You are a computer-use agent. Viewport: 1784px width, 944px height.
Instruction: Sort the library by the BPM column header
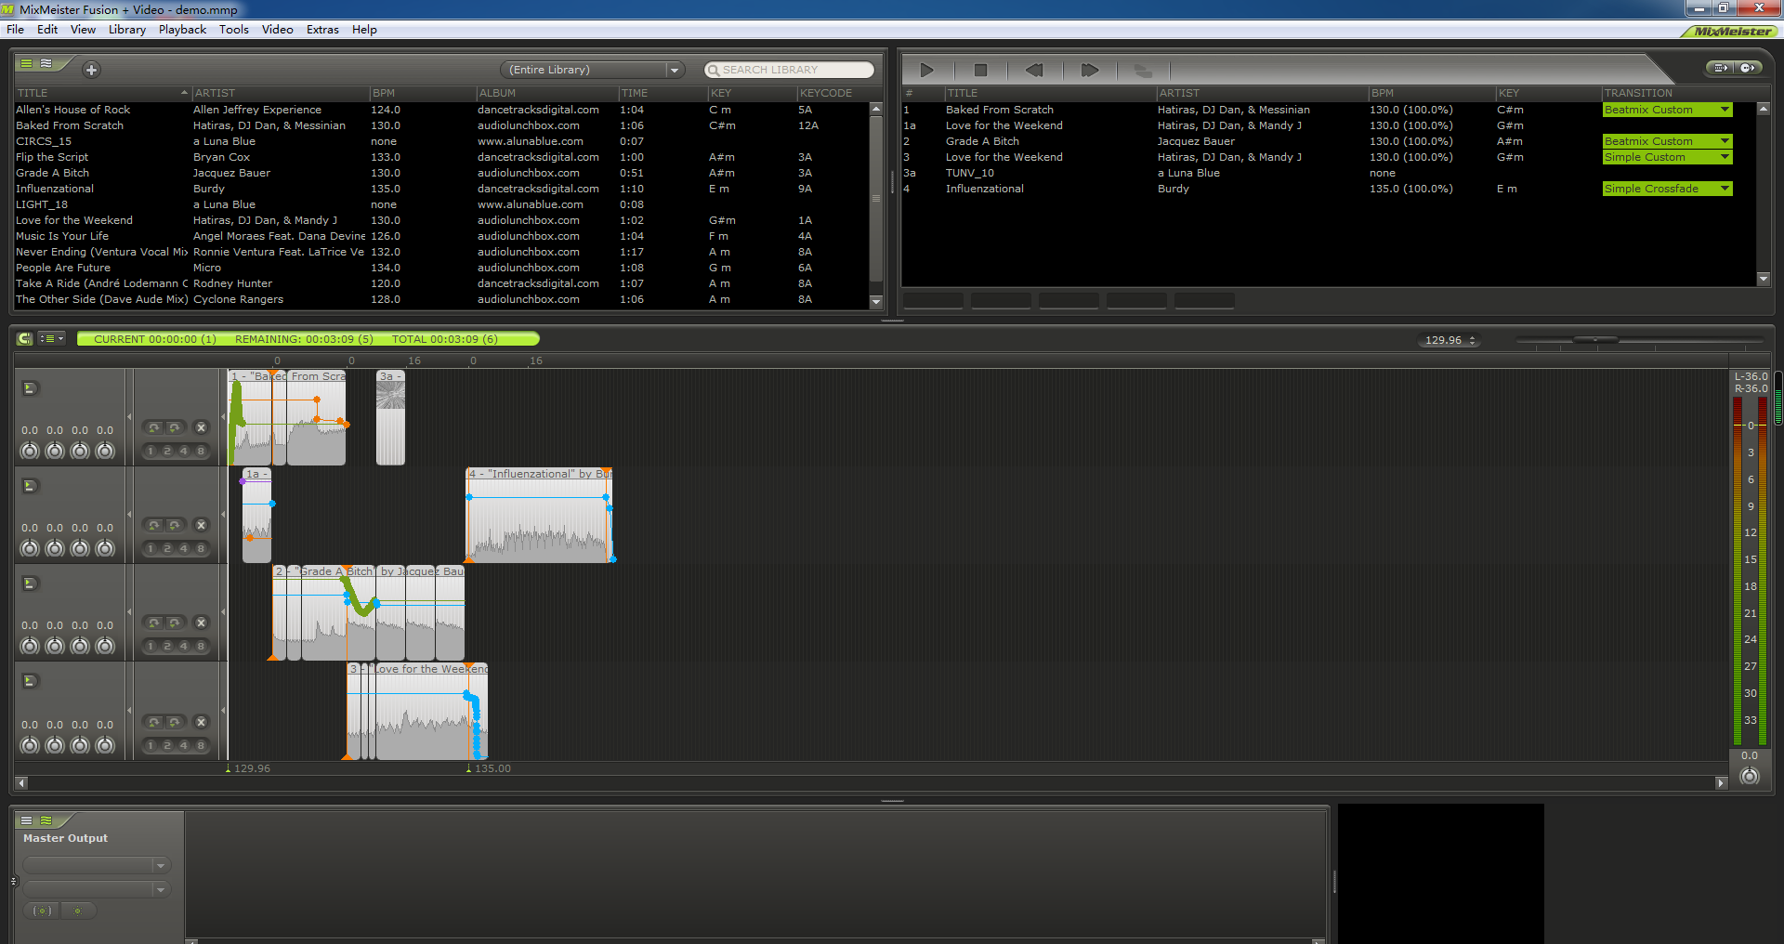tap(384, 93)
